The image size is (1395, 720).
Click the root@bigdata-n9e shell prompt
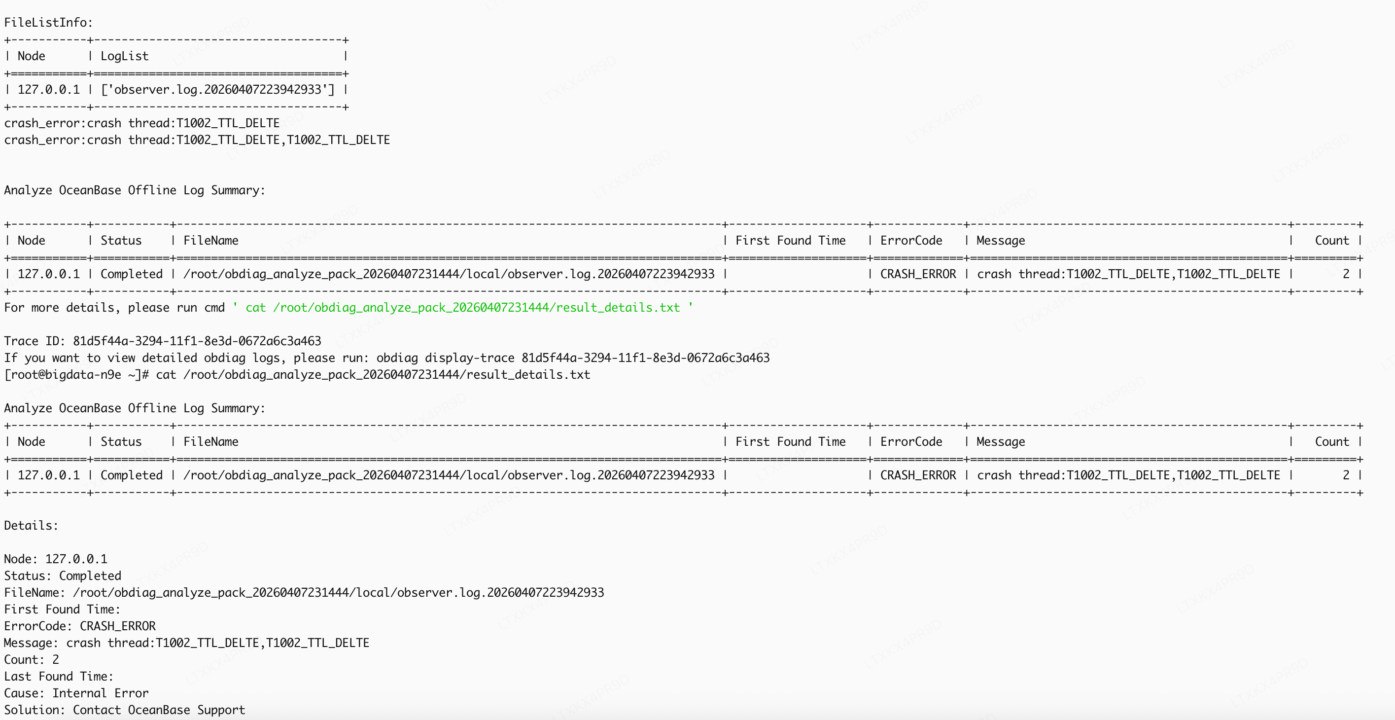76,375
